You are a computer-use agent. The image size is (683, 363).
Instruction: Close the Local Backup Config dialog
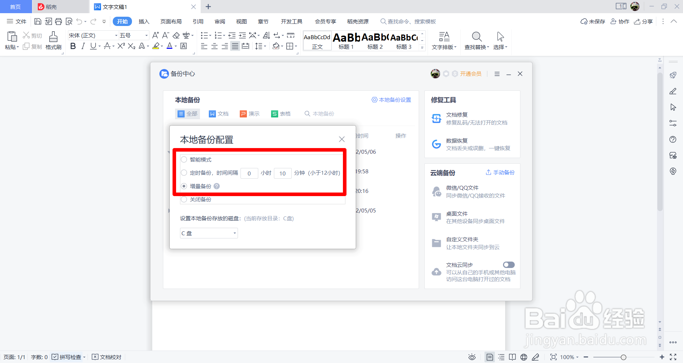tap(342, 139)
